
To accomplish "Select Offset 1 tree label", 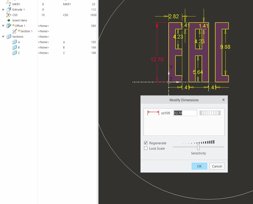I will [20, 26].
